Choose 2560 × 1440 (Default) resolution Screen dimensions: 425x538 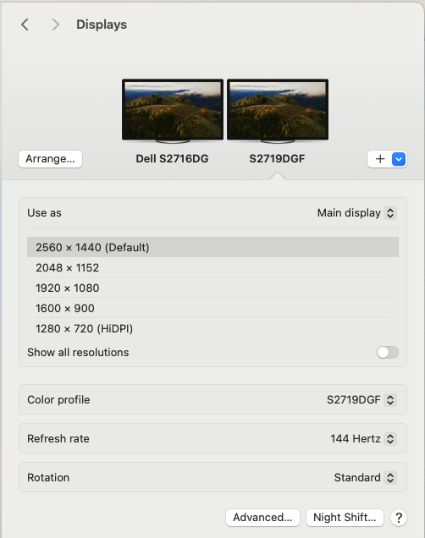point(212,247)
